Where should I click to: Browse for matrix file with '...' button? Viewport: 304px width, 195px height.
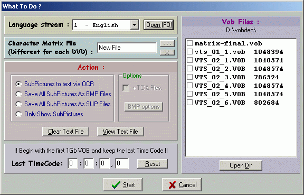[167, 44]
